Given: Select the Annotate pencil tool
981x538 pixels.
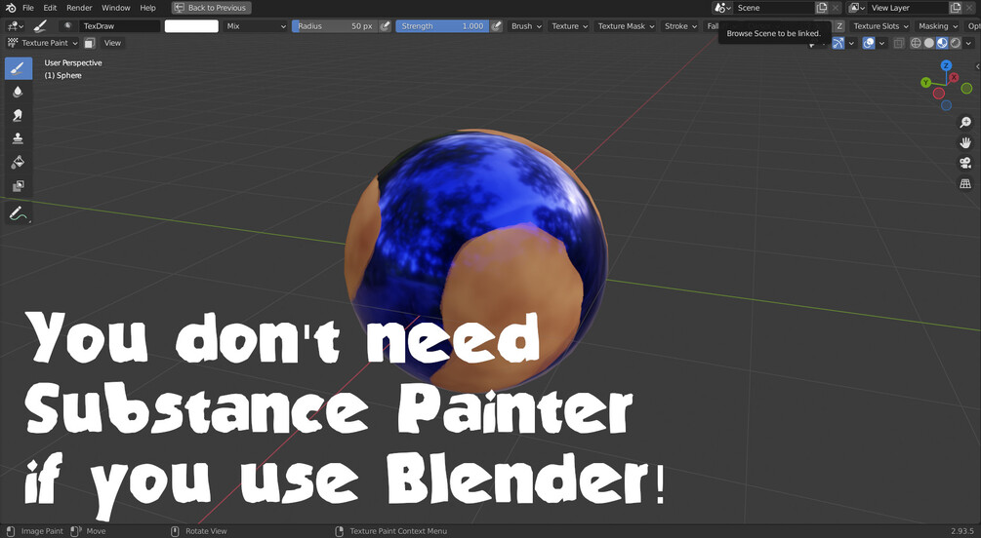Looking at the screenshot, I should coord(19,213).
